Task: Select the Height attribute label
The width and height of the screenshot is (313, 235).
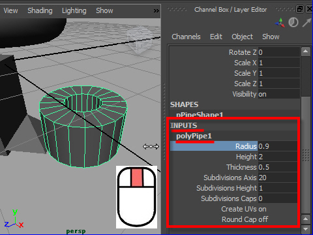Action: [246, 157]
